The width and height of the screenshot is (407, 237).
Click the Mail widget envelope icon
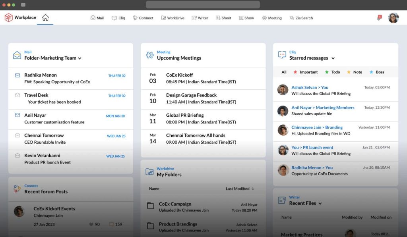pyautogui.click(x=17, y=55)
